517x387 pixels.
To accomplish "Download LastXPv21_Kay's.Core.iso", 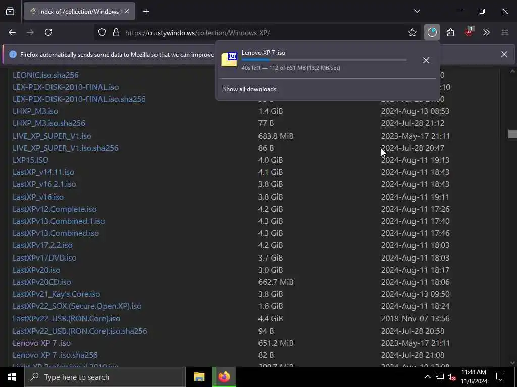I will click(x=57, y=294).
